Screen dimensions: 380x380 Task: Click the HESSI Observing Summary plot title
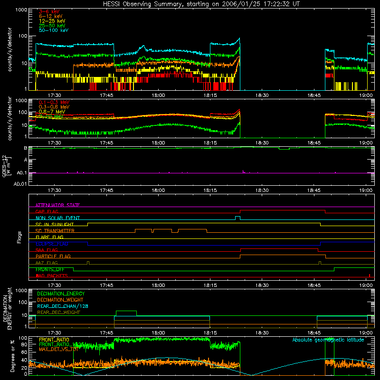pos(201,4)
